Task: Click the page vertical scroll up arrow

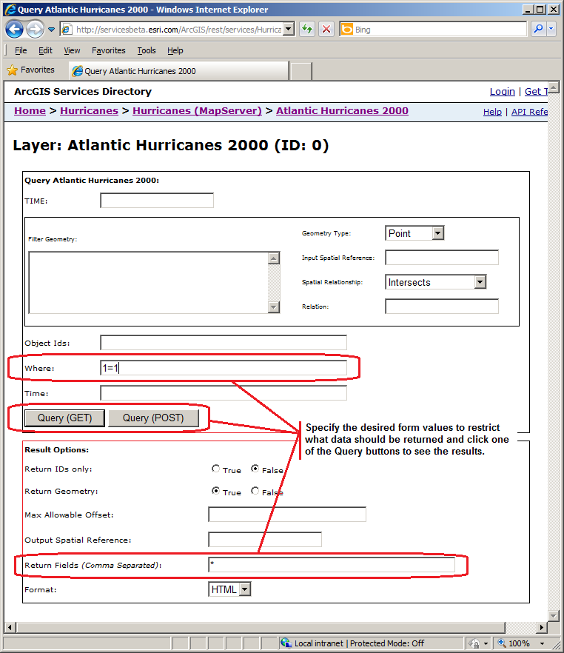Action: 553,87
